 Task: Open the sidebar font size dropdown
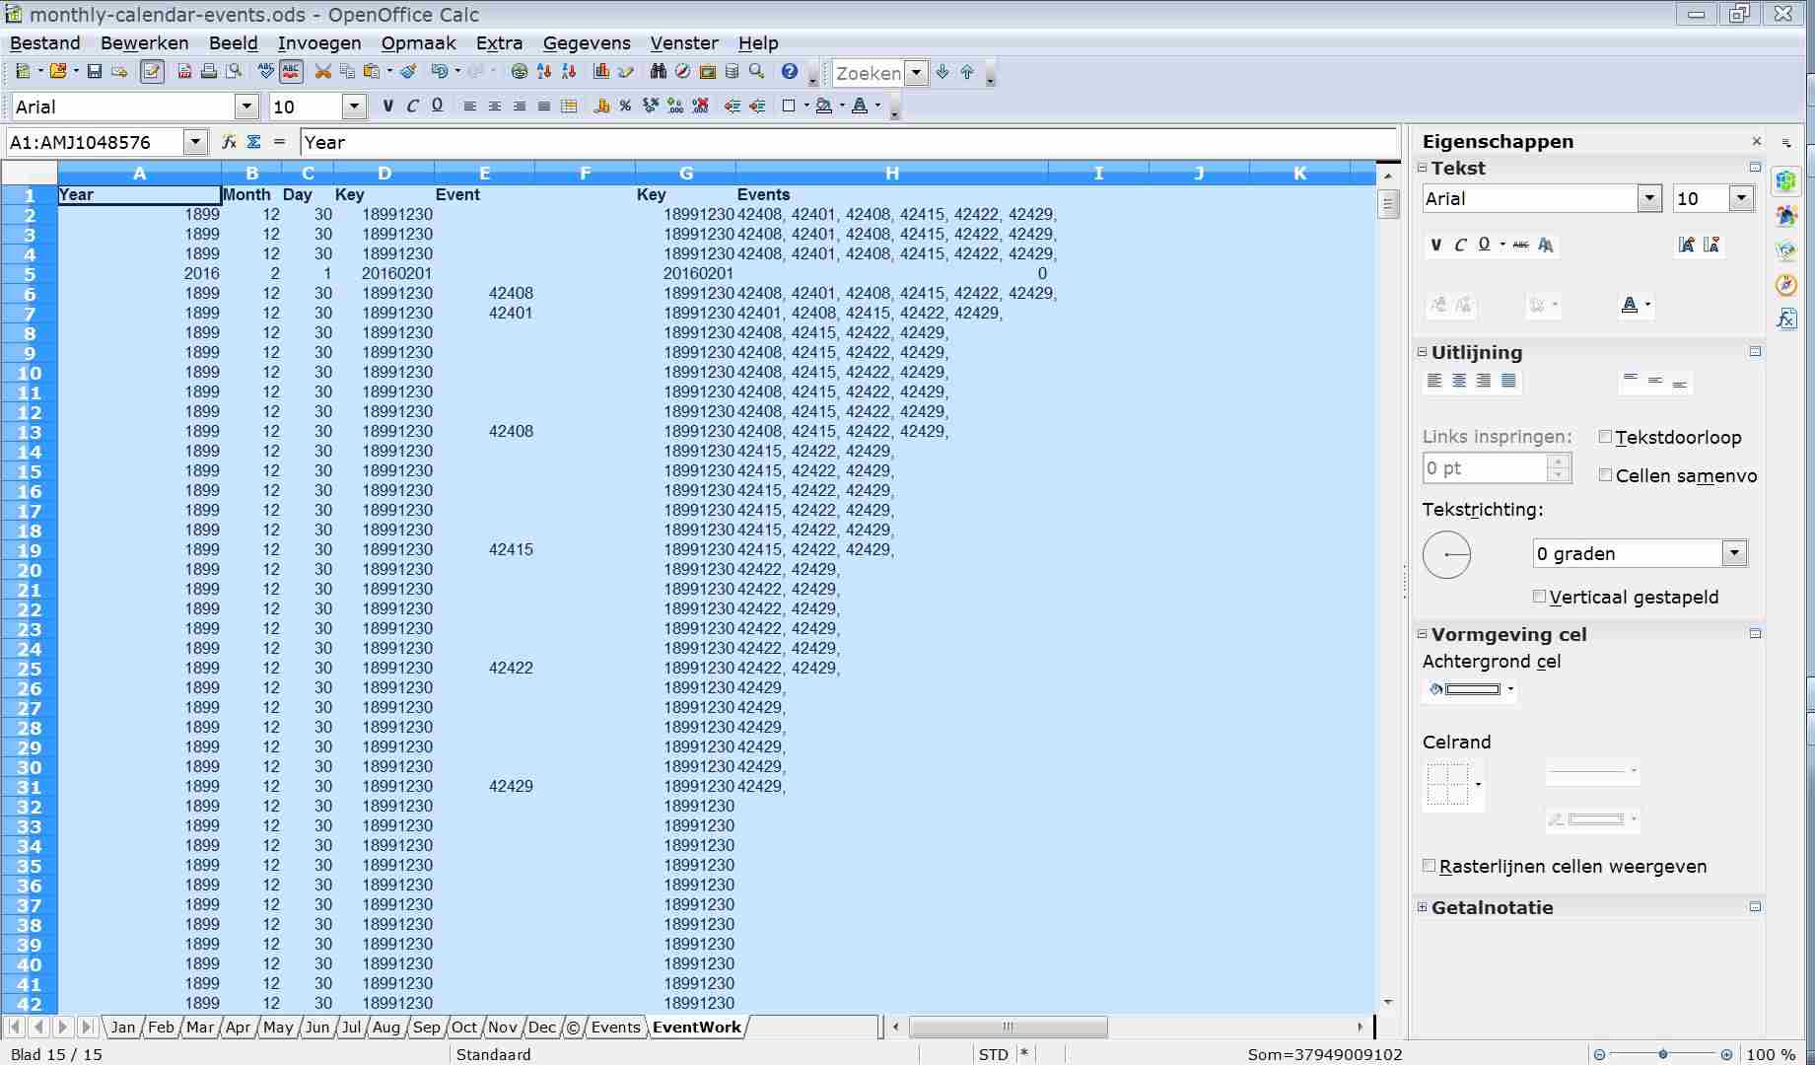1741,198
